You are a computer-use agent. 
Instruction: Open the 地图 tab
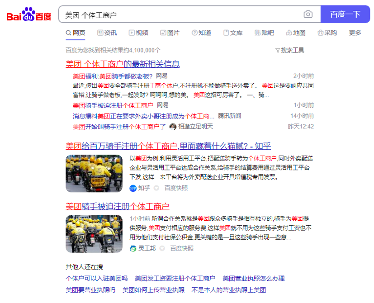click(295, 33)
